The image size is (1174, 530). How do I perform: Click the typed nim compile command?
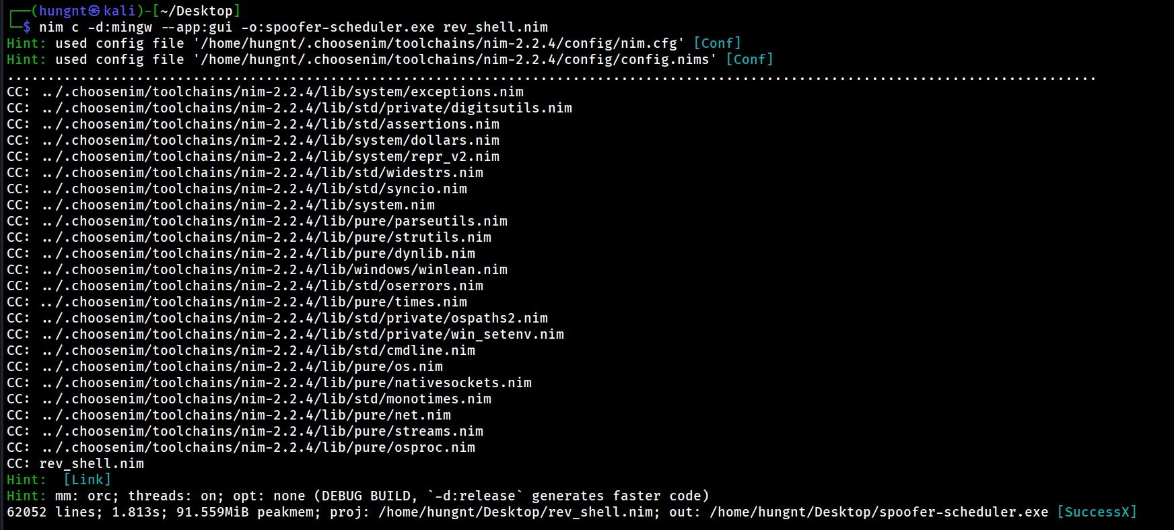coord(293,27)
